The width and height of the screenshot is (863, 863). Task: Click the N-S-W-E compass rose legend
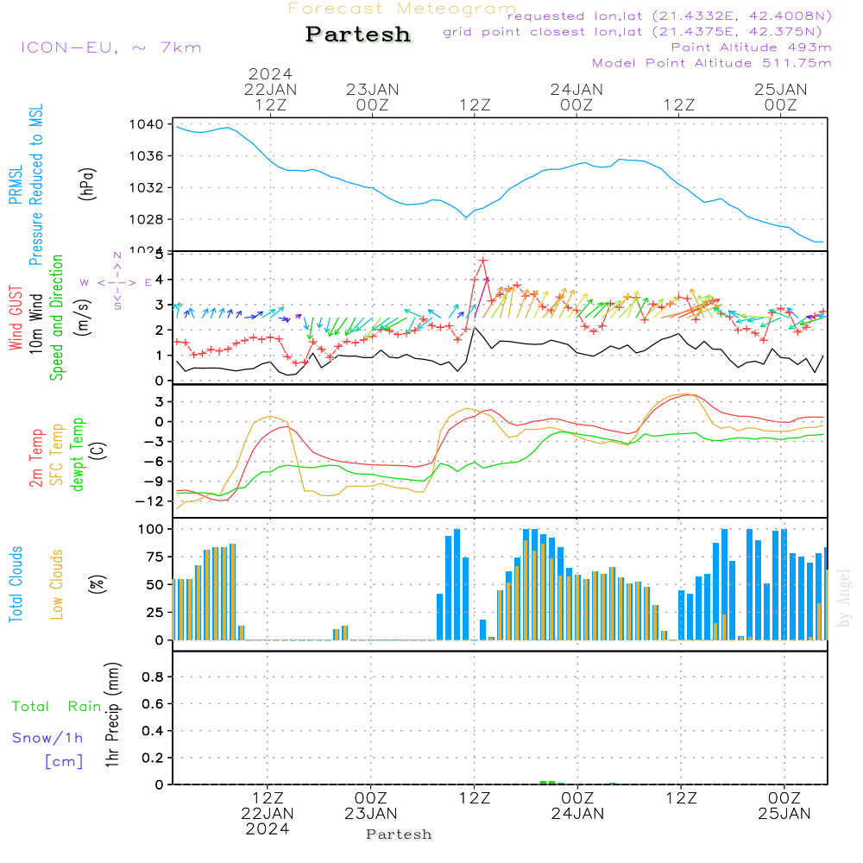point(117,281)
